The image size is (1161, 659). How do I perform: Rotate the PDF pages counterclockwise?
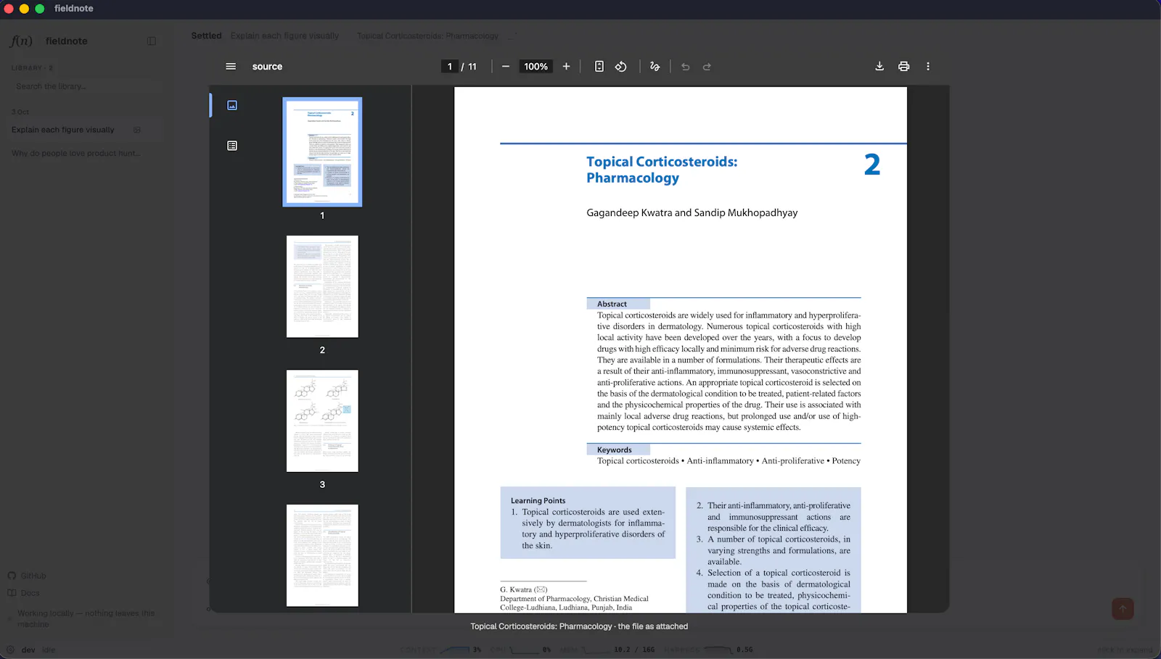pos(621,67)
